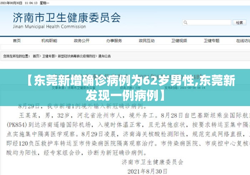Click the overlay headline 东莞新增确诊病例为62岁男性

pyautogui.click(x=111, y=81)
